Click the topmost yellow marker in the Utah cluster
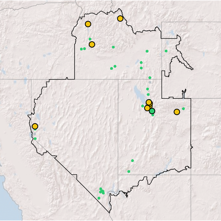Image resolution: width=221 pixels, height=221 pixels. coord(149,102)
